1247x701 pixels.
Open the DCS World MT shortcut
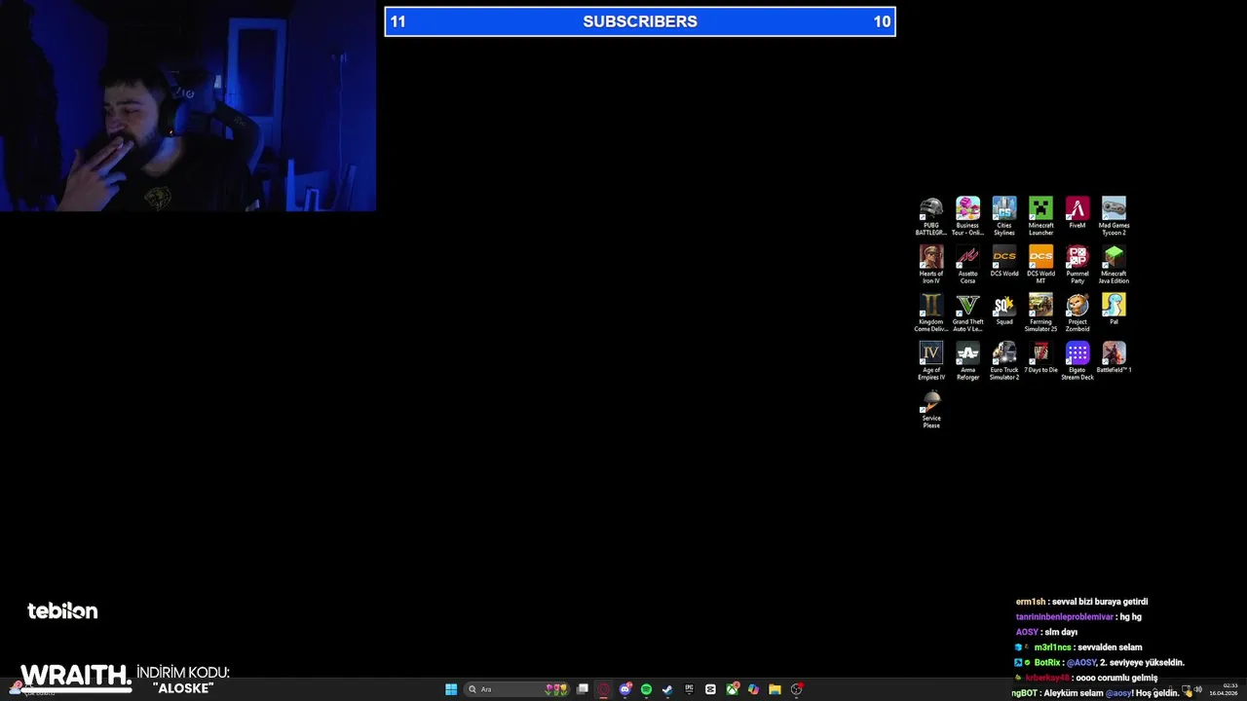[x=1040, y=264]
